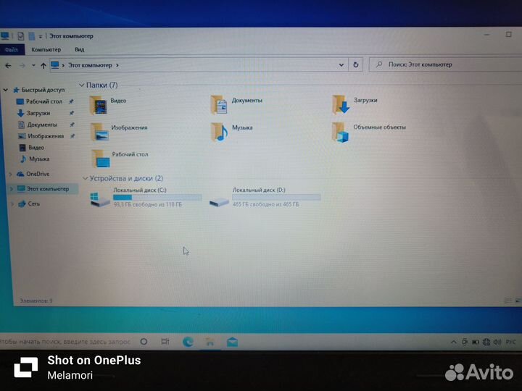This screenshot has width=522, height=391.
Task: Launch Microsoft Edge from the taskbar
Action: [x=188, y=342]
